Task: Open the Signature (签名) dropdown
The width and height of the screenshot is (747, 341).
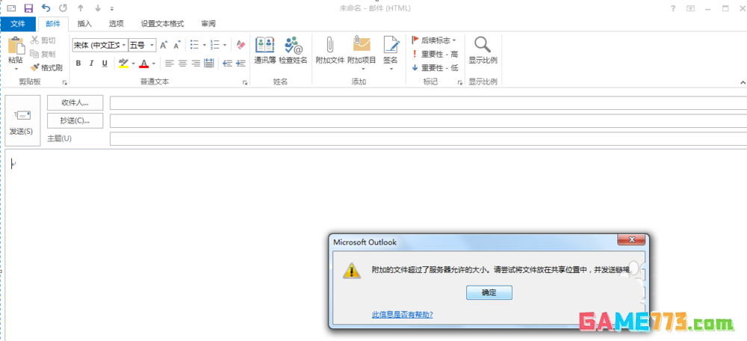Action: click(x=391, y=53)
